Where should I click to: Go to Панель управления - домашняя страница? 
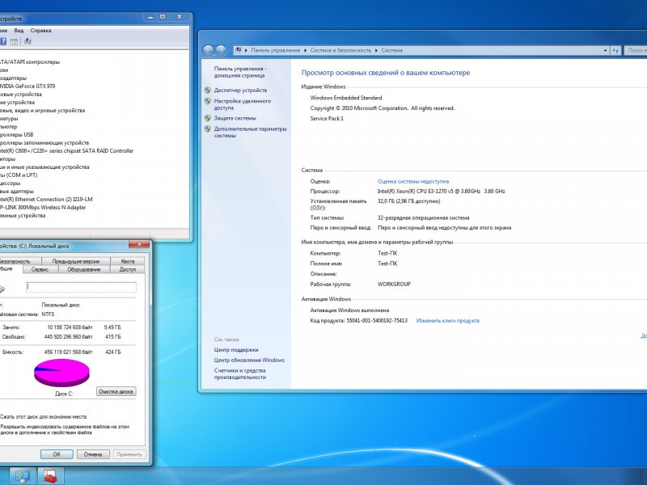pyautogui.click(x=240, y=72)
